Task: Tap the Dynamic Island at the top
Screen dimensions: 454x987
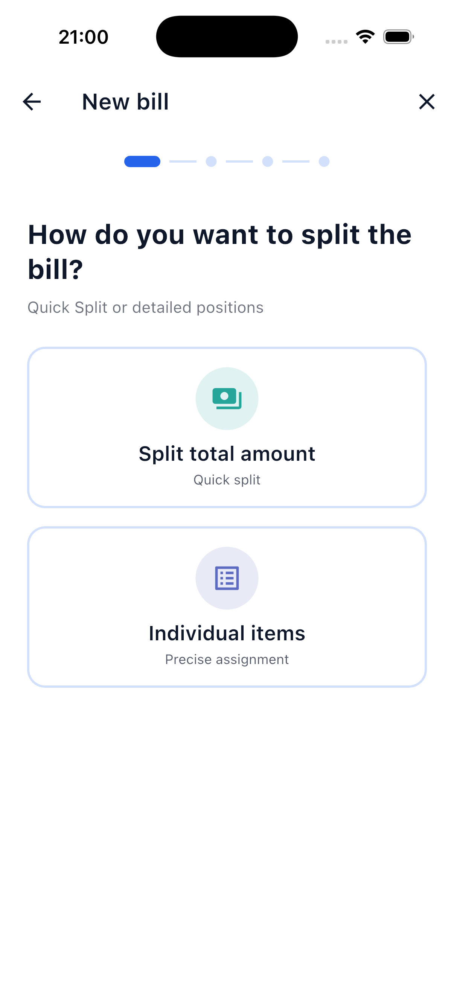Action: coord(227,37)
